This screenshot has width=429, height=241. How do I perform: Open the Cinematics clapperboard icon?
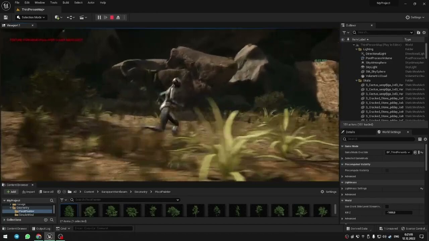pos(82,17)
